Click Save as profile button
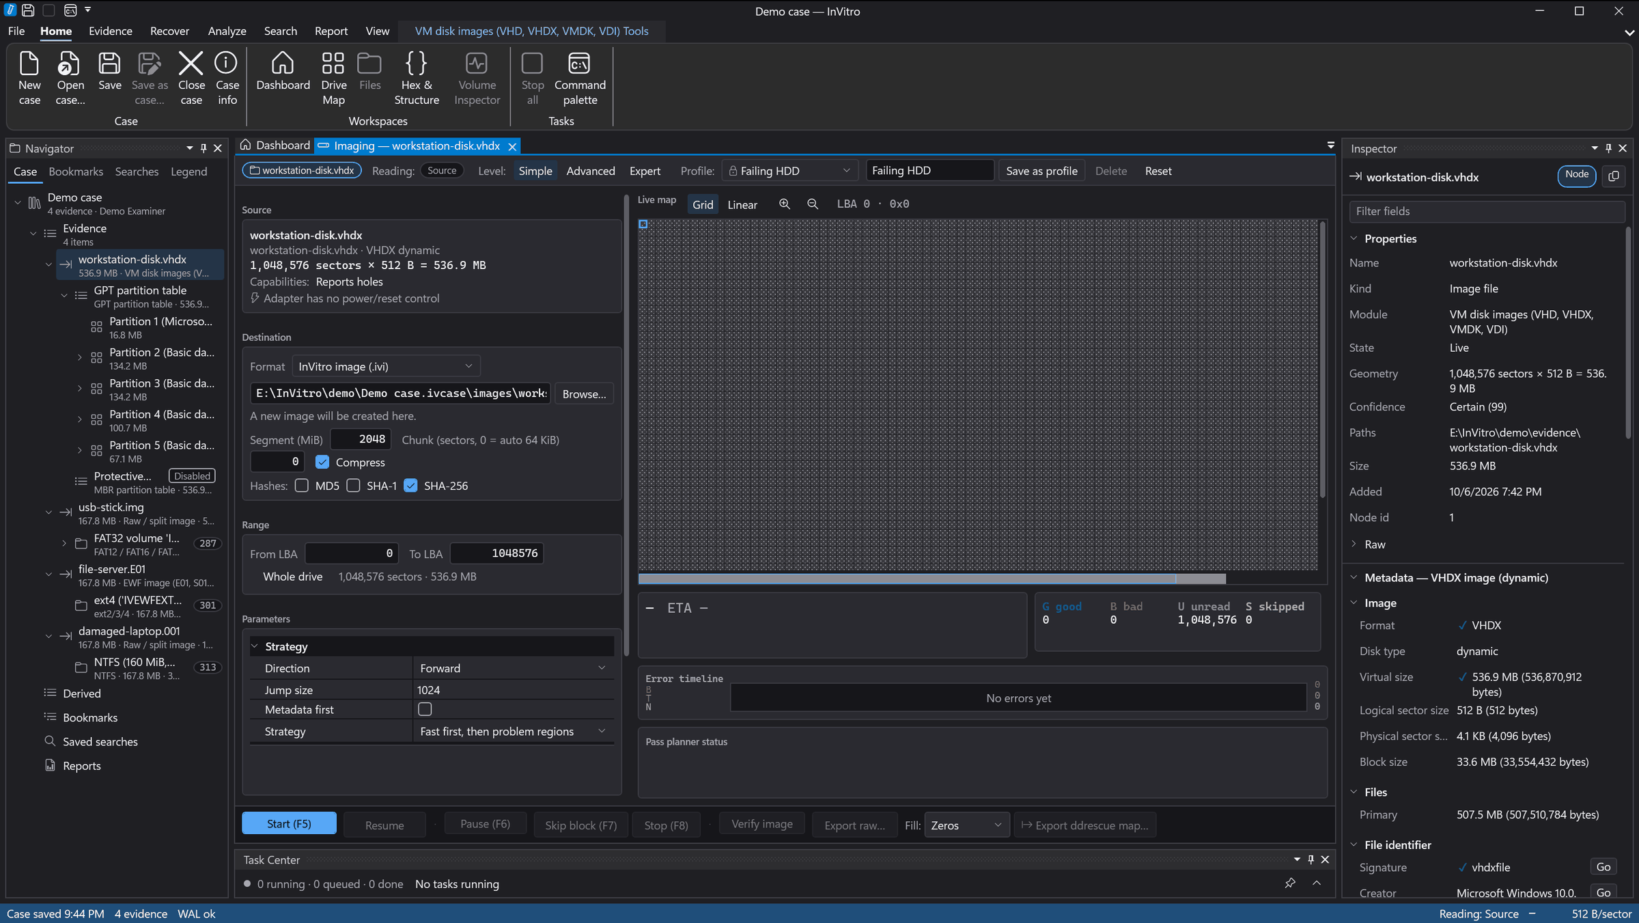The height and width of the screenshot is (923, 1639). pyautogui.click(x=1041, y=171)
